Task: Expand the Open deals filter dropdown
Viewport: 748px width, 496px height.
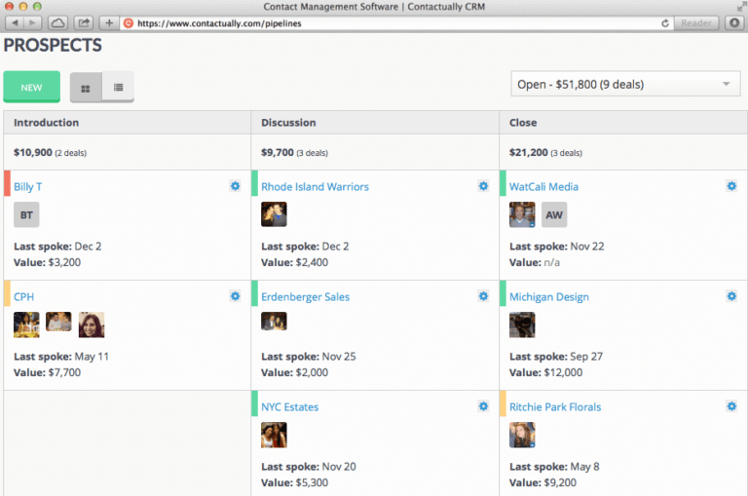Action: [623, 85]
